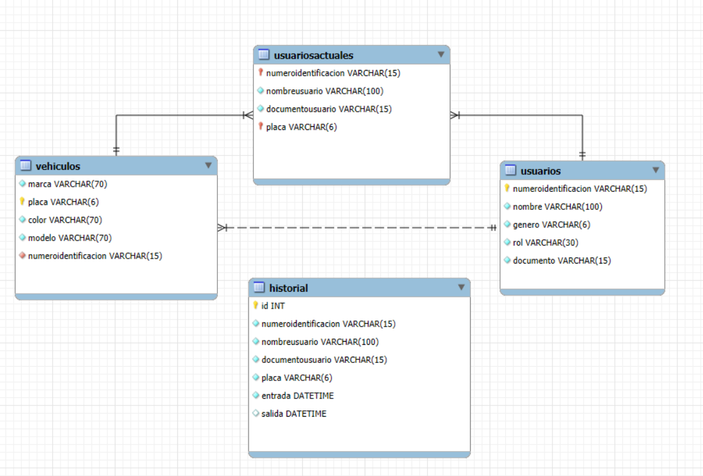The height and width of the screenshot is (476, 703).
Task: Click the foreign key icon beside numeroidentificacion in vehiculos
Action: [x=23, y=255]
